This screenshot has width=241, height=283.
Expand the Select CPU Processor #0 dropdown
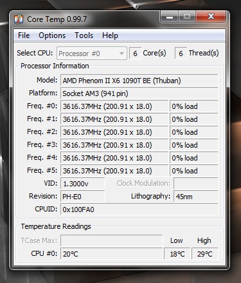pos(92,54)
